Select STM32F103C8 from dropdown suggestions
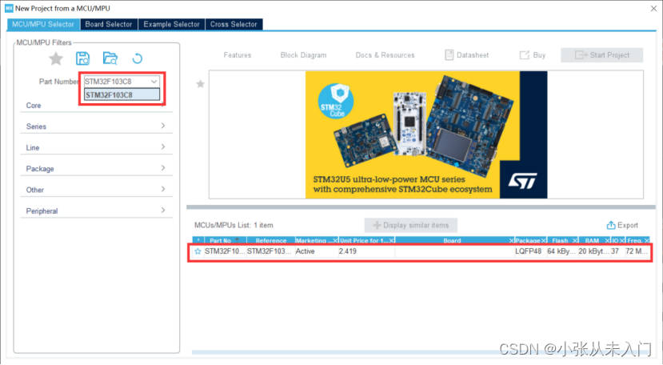The width and height of the screenshot is (663, 365). pos(122,94)
